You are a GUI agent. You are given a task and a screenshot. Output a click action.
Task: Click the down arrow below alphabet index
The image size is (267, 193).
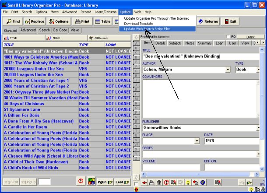[136, 177]
